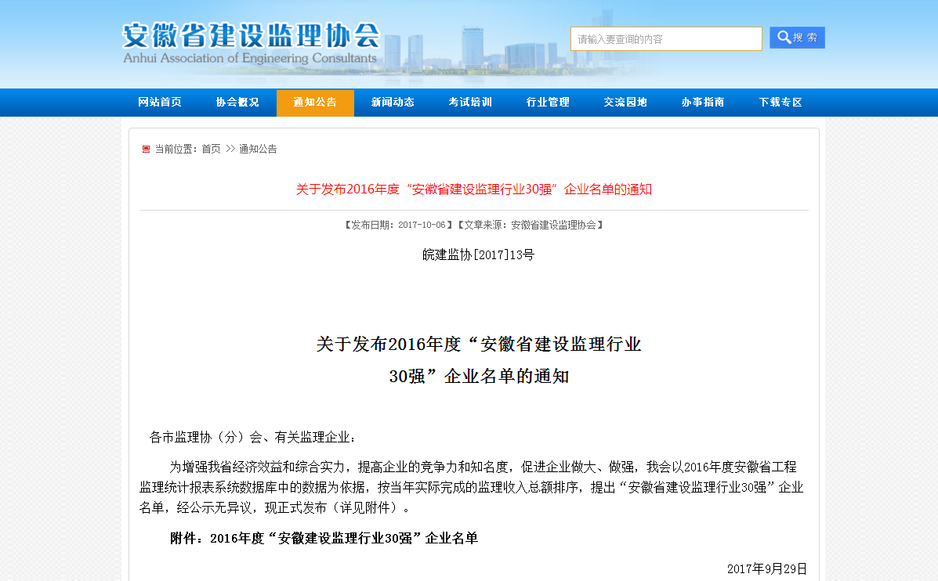The height and width of the screenshot is (581, 938).
Task: Click the red 当前位置 breadcrumb icon
Action: [x=146, y=149]
